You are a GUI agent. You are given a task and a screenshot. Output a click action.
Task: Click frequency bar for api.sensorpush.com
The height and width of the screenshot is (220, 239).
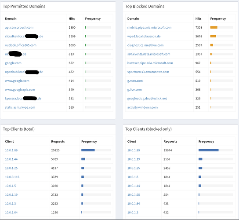[98, 27]
